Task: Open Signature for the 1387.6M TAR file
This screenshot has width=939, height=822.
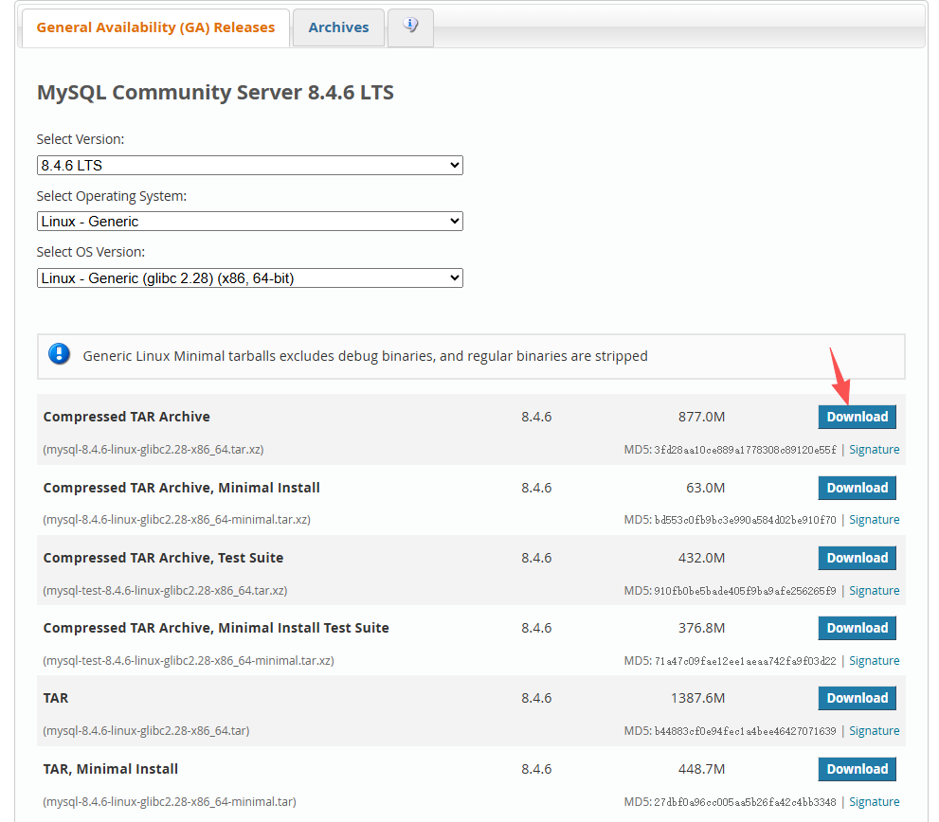Action: click(x=874, y=731)
